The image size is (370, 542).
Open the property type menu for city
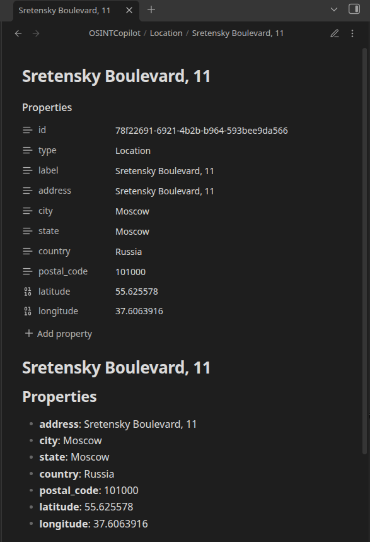click(28, 211)
